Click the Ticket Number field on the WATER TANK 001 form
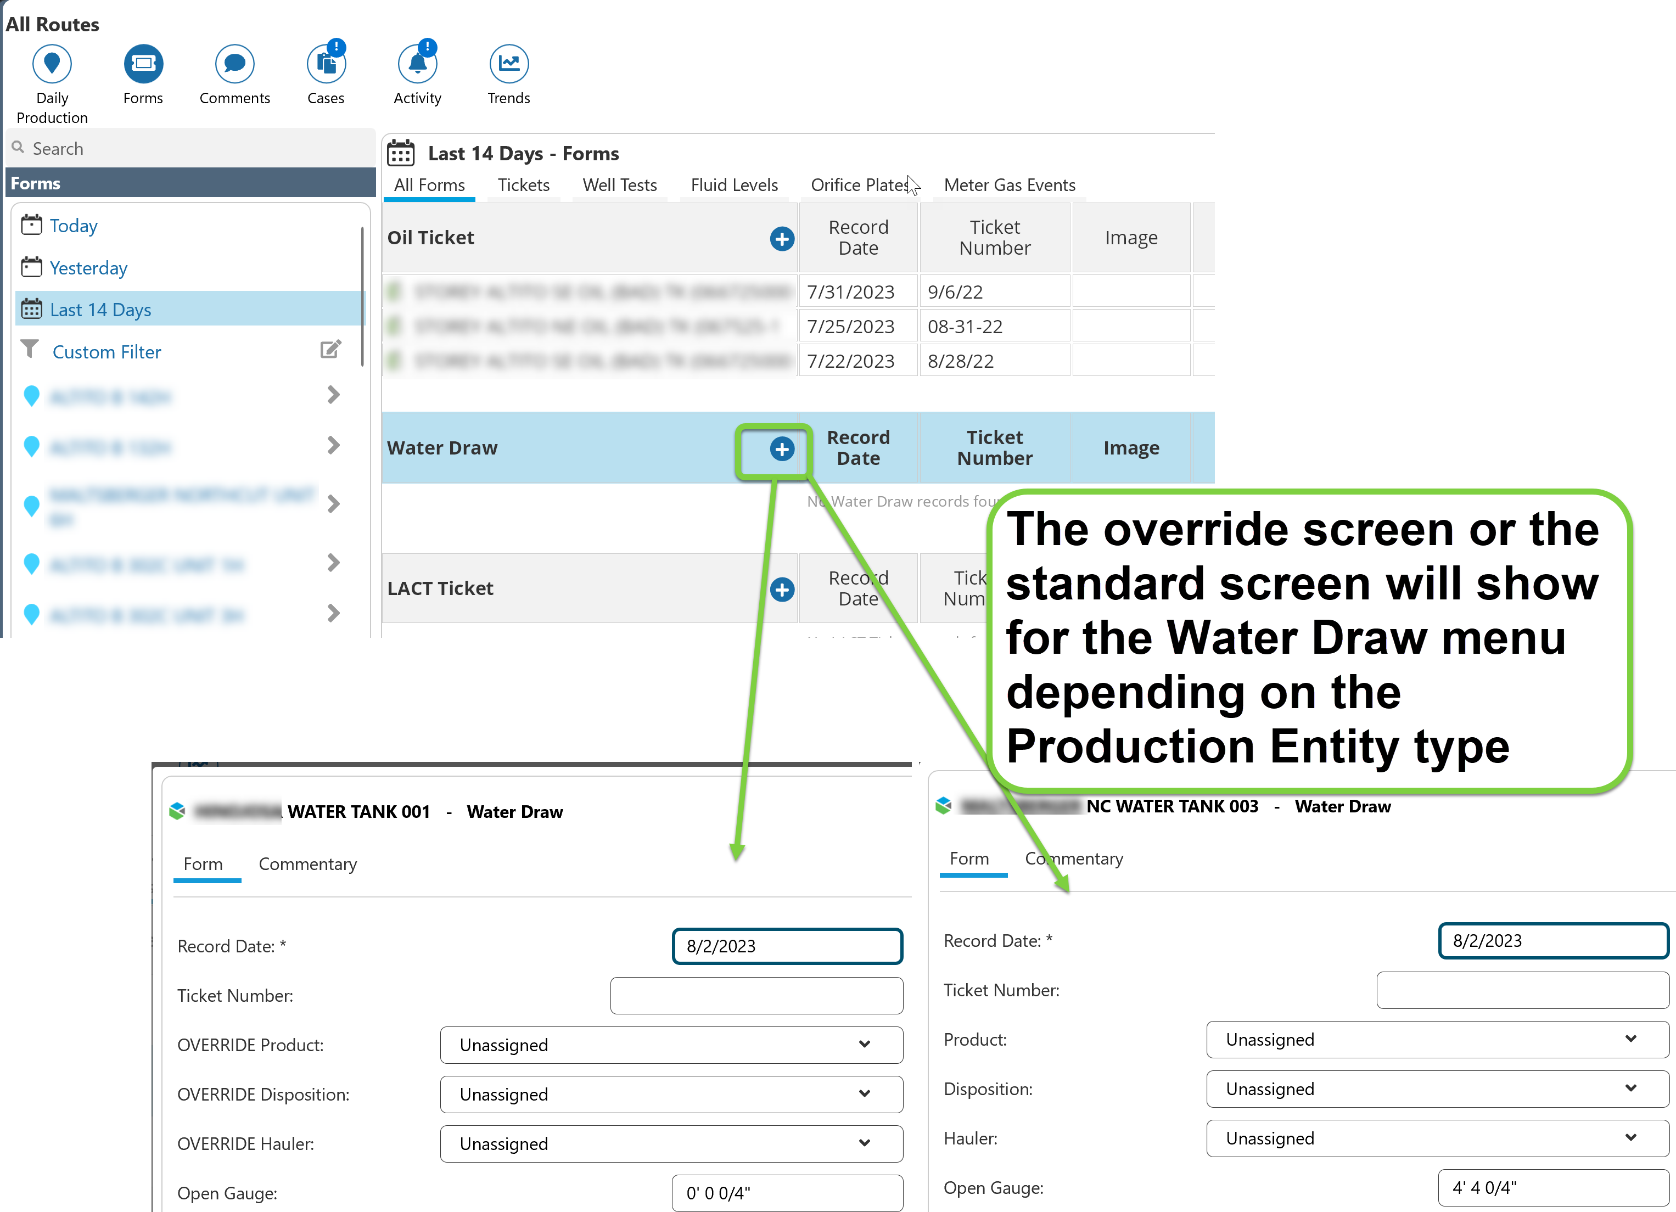This screenshot has height=1212, width=1676. 756,996
